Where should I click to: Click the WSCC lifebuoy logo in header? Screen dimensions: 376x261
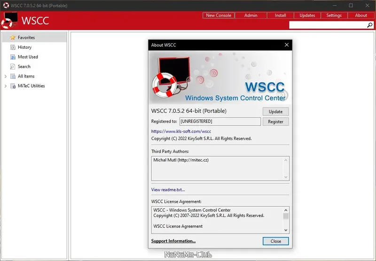(9, 20)
